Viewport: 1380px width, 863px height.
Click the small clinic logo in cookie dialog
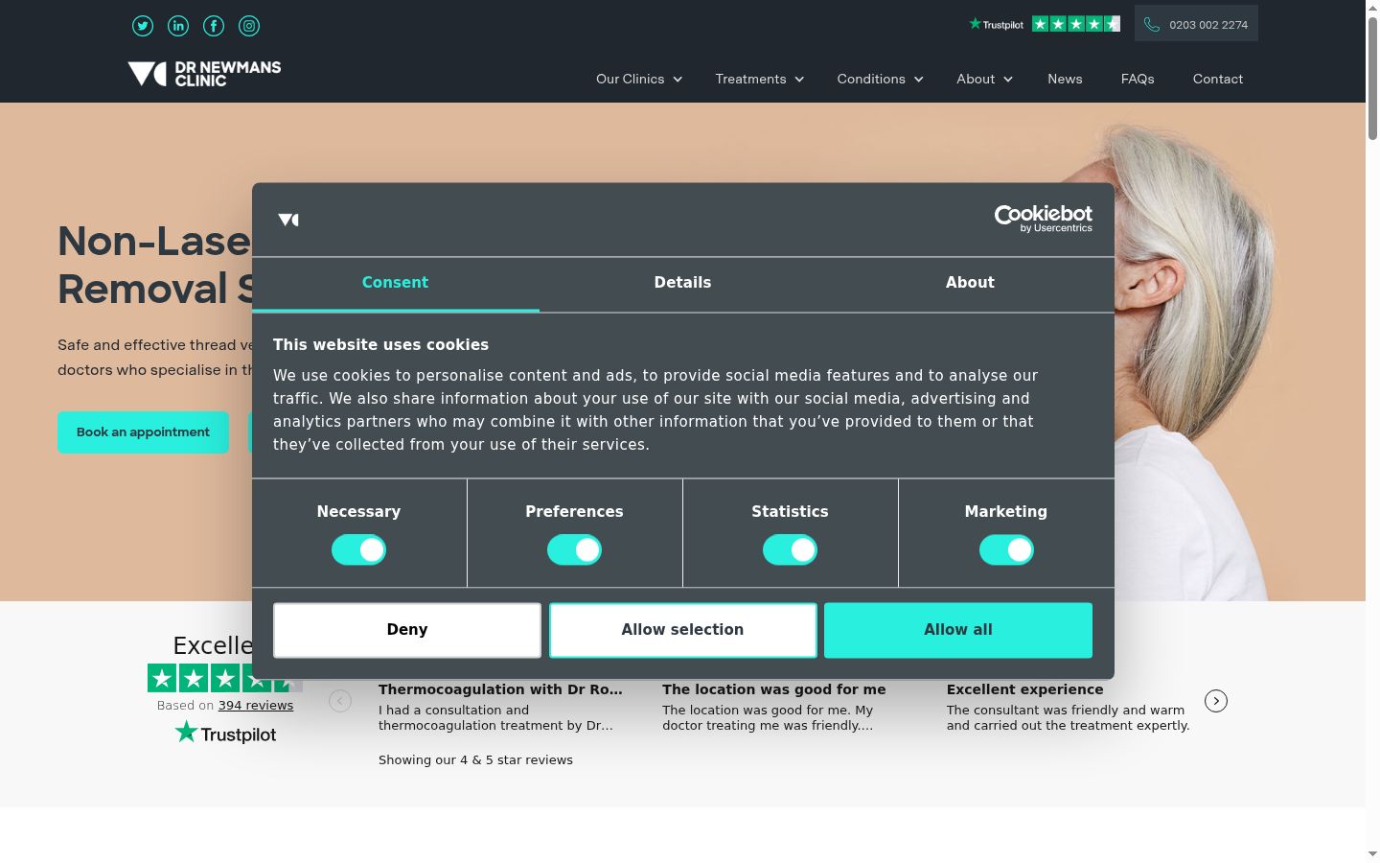click(x=288, y=220)
